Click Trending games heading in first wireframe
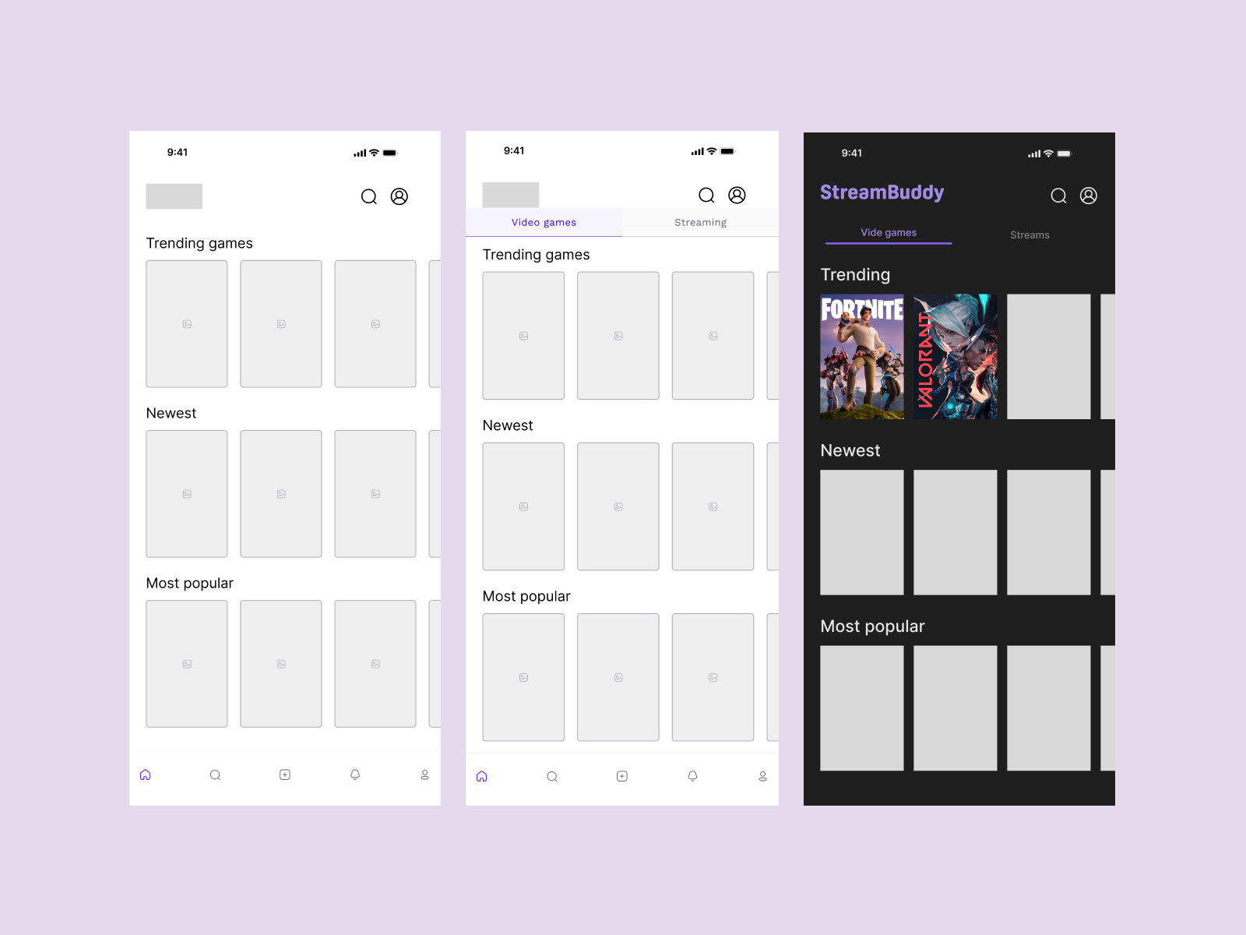 pos(199,243)
